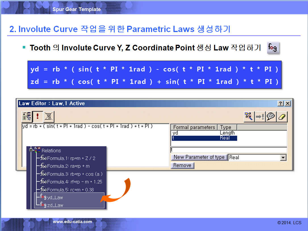The height and width of the screenshot is (231, 308).
Task: Click the parameter name input field
Action: click(228, 150)
